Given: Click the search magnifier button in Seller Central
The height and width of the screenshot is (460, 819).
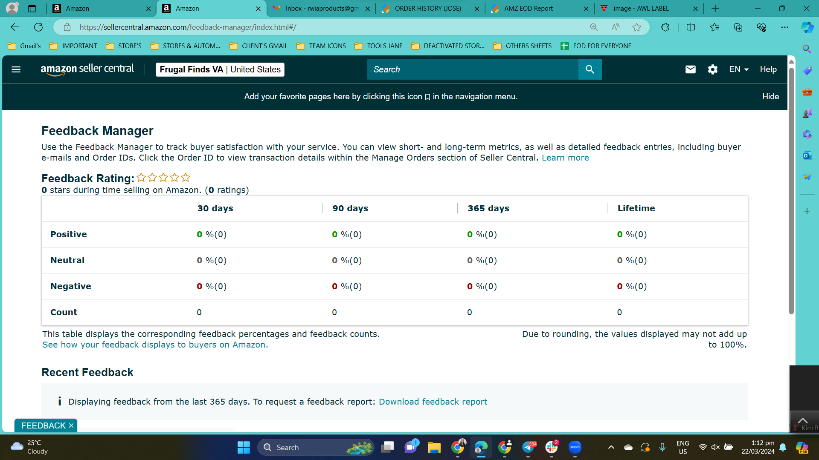Looking at the screenshot, I should coord(590,69).
